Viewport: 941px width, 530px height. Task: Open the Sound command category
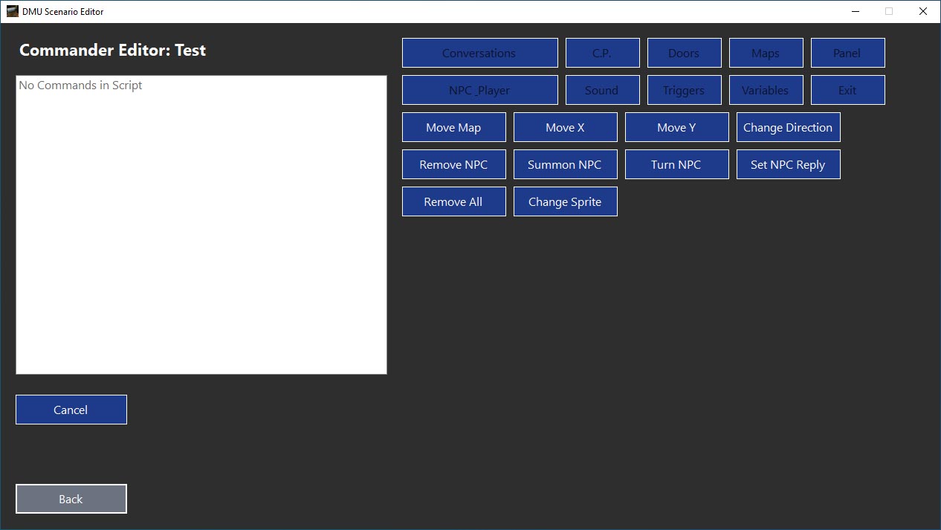point(602,90)
